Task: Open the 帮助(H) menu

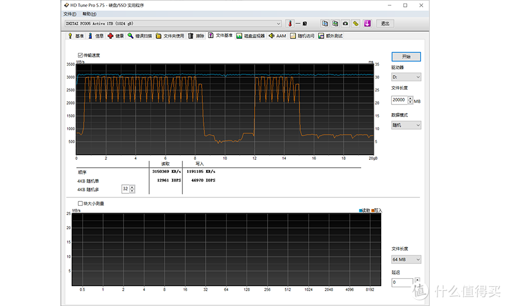Action: (89, 14)
